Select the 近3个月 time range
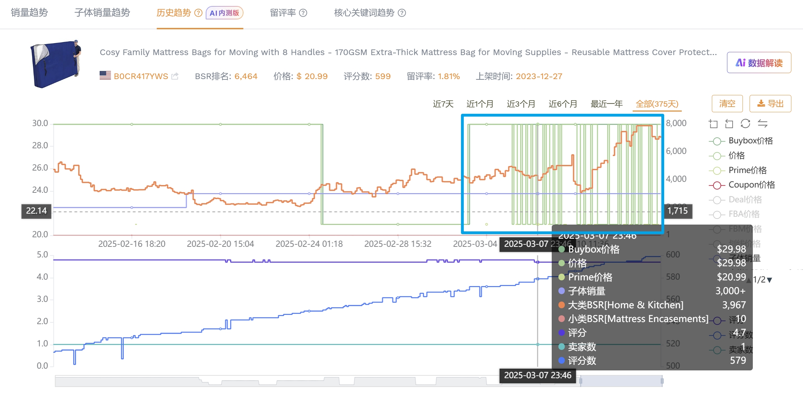The height and width of the screenshot is (399, 803). (521, 104)
